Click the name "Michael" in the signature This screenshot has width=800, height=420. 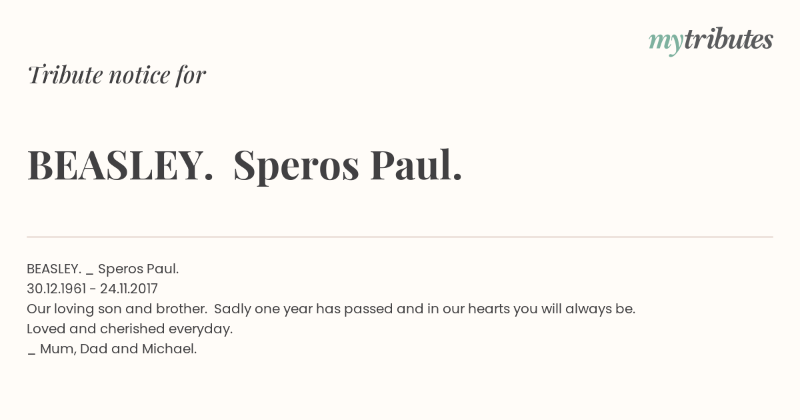pyautogui.click(x=167, y=349)
